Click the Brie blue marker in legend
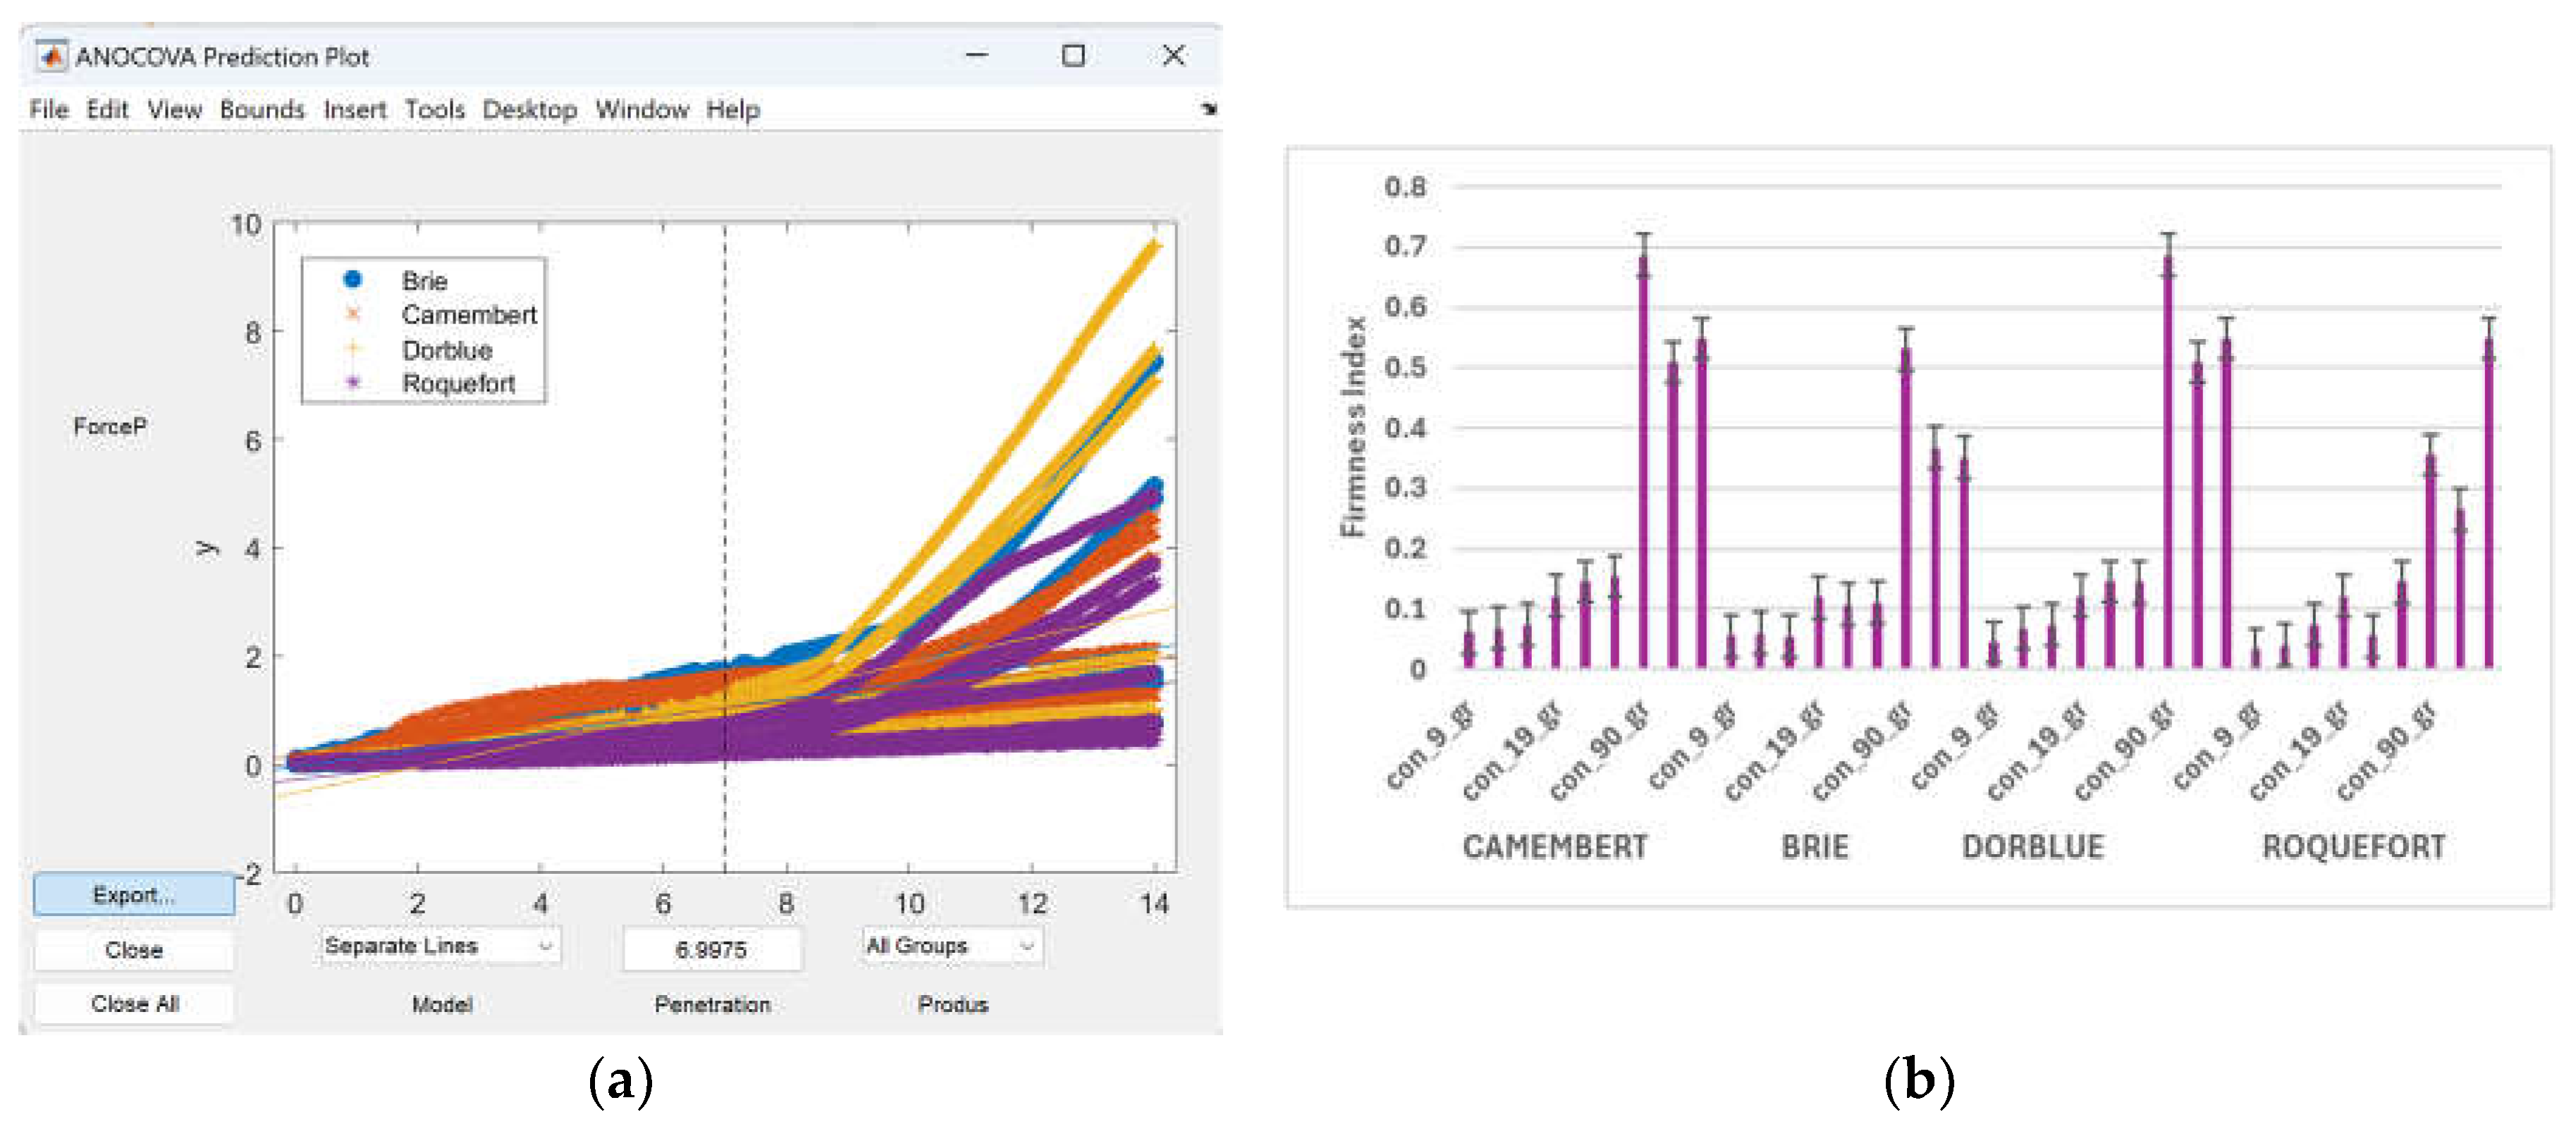The image size is (2576, 1124). (x=352, y=280)
